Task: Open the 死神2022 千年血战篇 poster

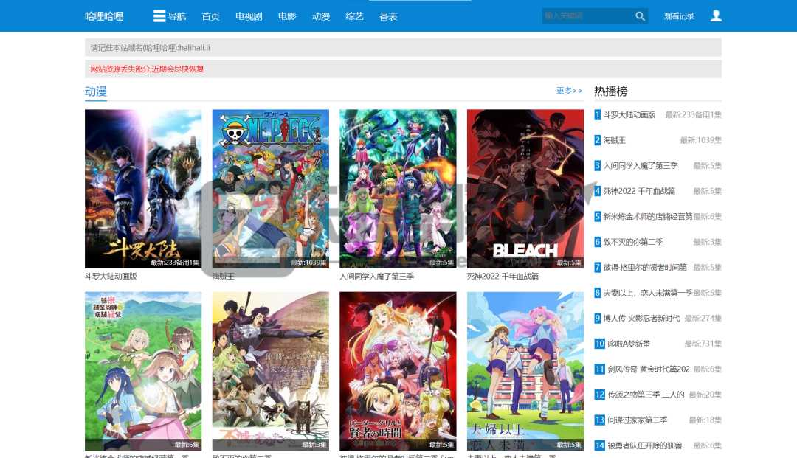Action: pos(525,188)
